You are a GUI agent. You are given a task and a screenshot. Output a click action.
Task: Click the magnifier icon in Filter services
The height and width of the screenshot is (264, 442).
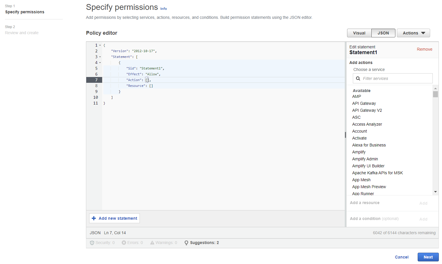[358, 78]
